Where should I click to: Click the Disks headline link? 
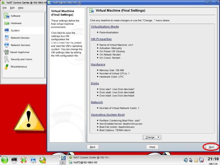pos(95,83)
